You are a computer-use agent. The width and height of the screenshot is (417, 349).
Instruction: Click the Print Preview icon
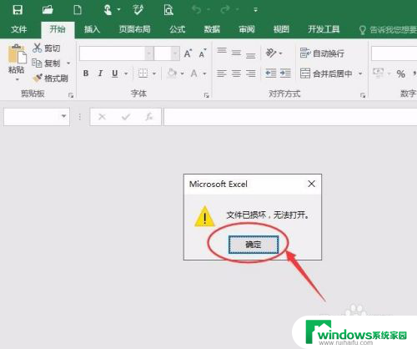click(168, 10)
